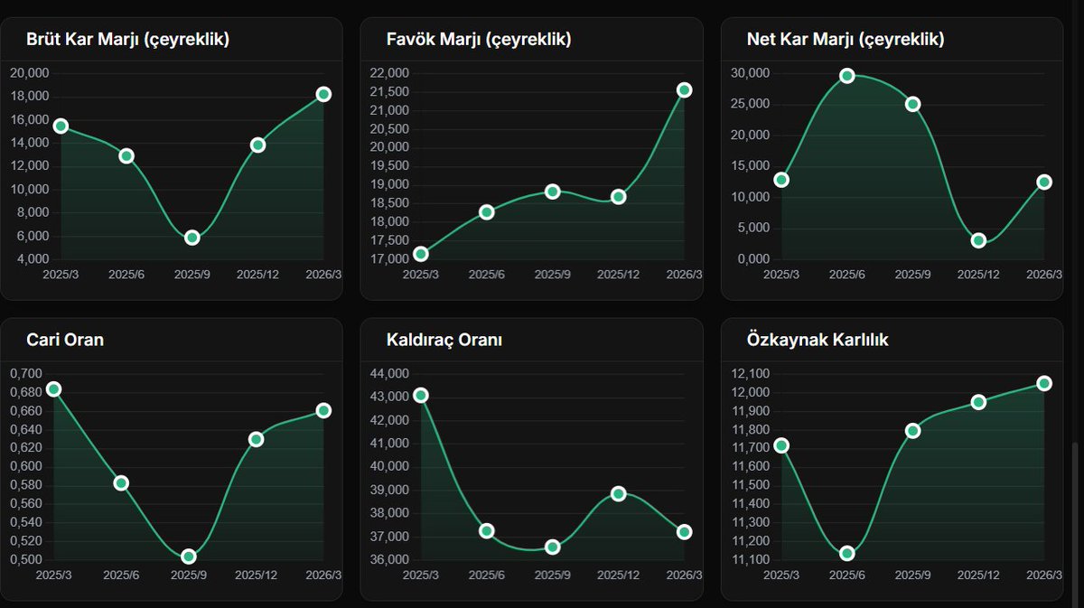Click the 44,000 axis label in Kaldıraç Oranı chart
Screen dimensions: 1084x608
[x=389, y=373]
